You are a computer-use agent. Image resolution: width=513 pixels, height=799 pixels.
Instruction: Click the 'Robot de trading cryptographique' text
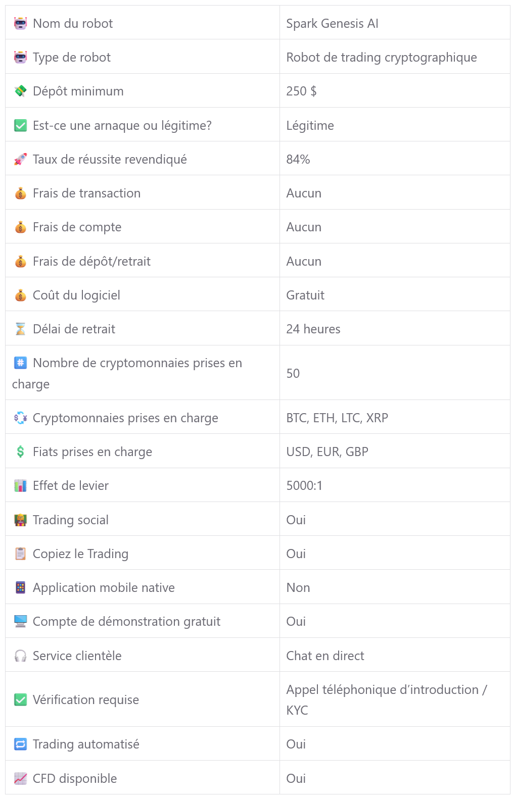click(x=381, y=58)
